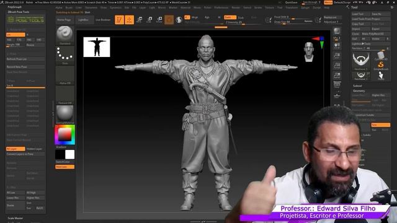397x223 pixels.
Task: Open the Dots stroke selector
Action: pos(65,55)
